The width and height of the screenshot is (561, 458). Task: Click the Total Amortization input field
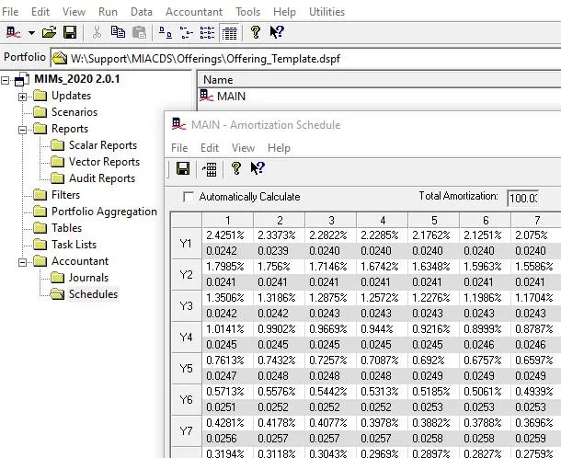coord(523,197)
